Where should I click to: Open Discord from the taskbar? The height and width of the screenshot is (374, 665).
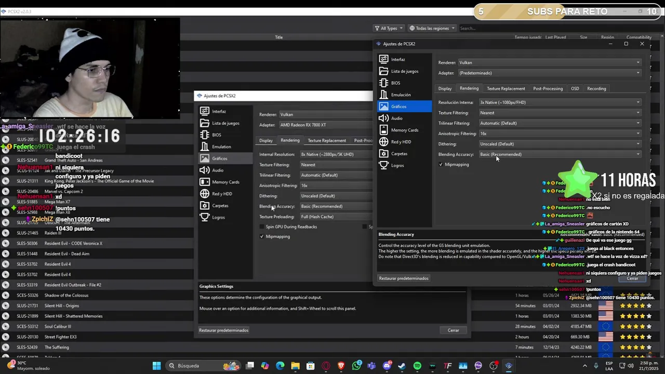click(387, 366)
